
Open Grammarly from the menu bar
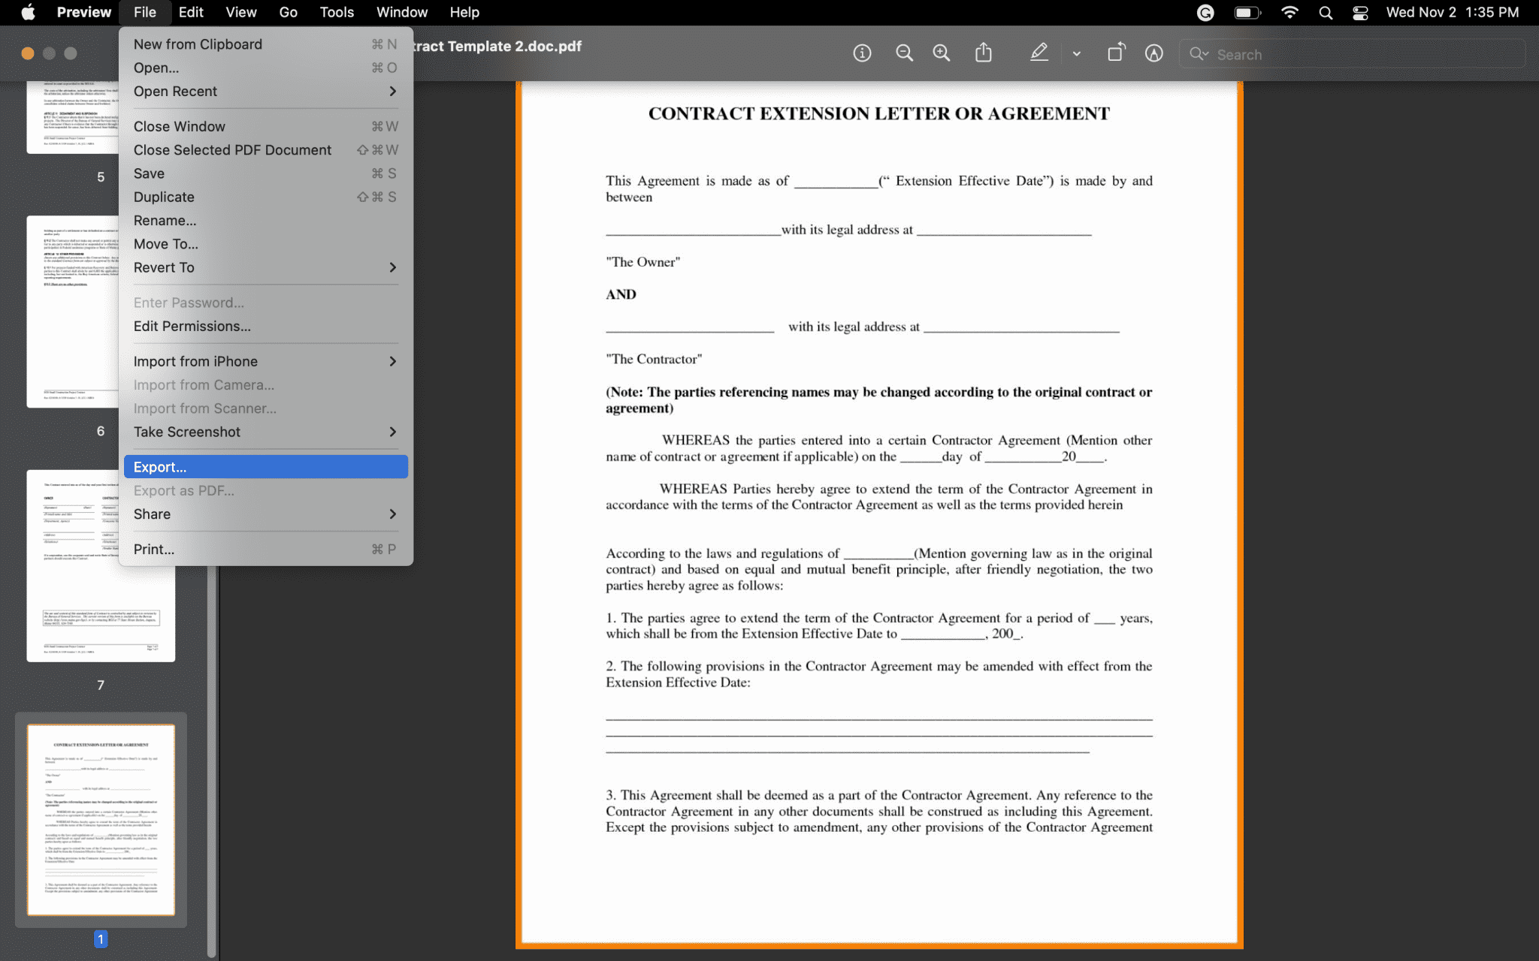1205,12
